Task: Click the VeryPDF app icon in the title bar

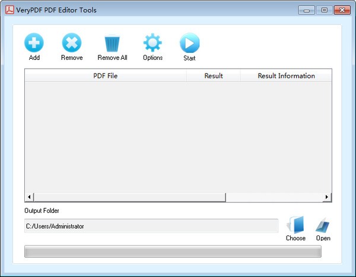Action: pyautogui.click(x=10, y=10)
